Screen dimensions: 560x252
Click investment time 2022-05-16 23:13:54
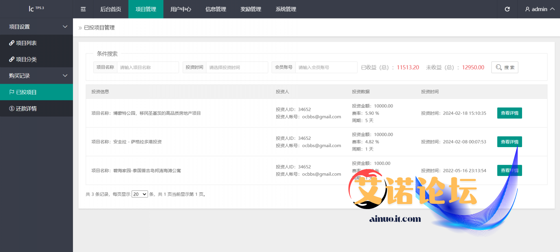pyautogui.click(x=464, y=170)
